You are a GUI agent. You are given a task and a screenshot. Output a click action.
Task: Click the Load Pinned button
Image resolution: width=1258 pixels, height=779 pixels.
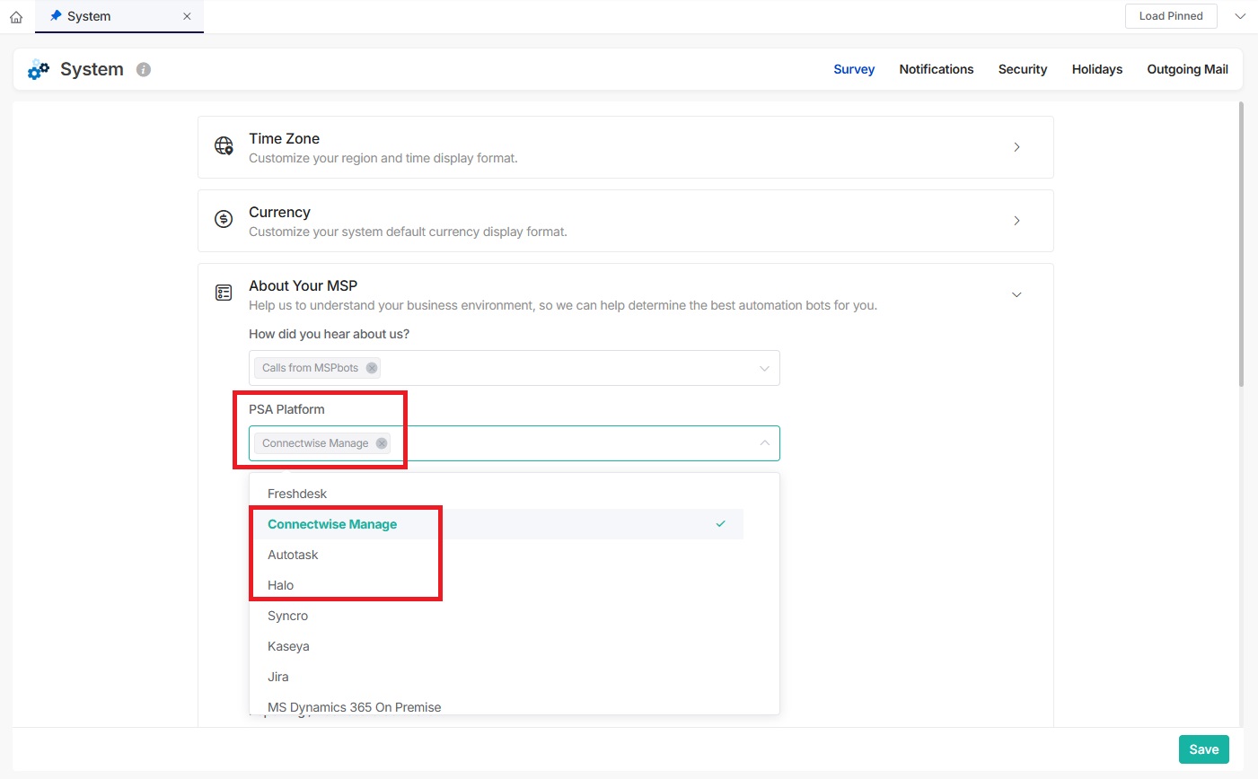1170,16
